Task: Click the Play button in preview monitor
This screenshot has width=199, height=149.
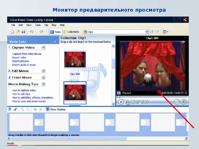Action: [121, 102]
